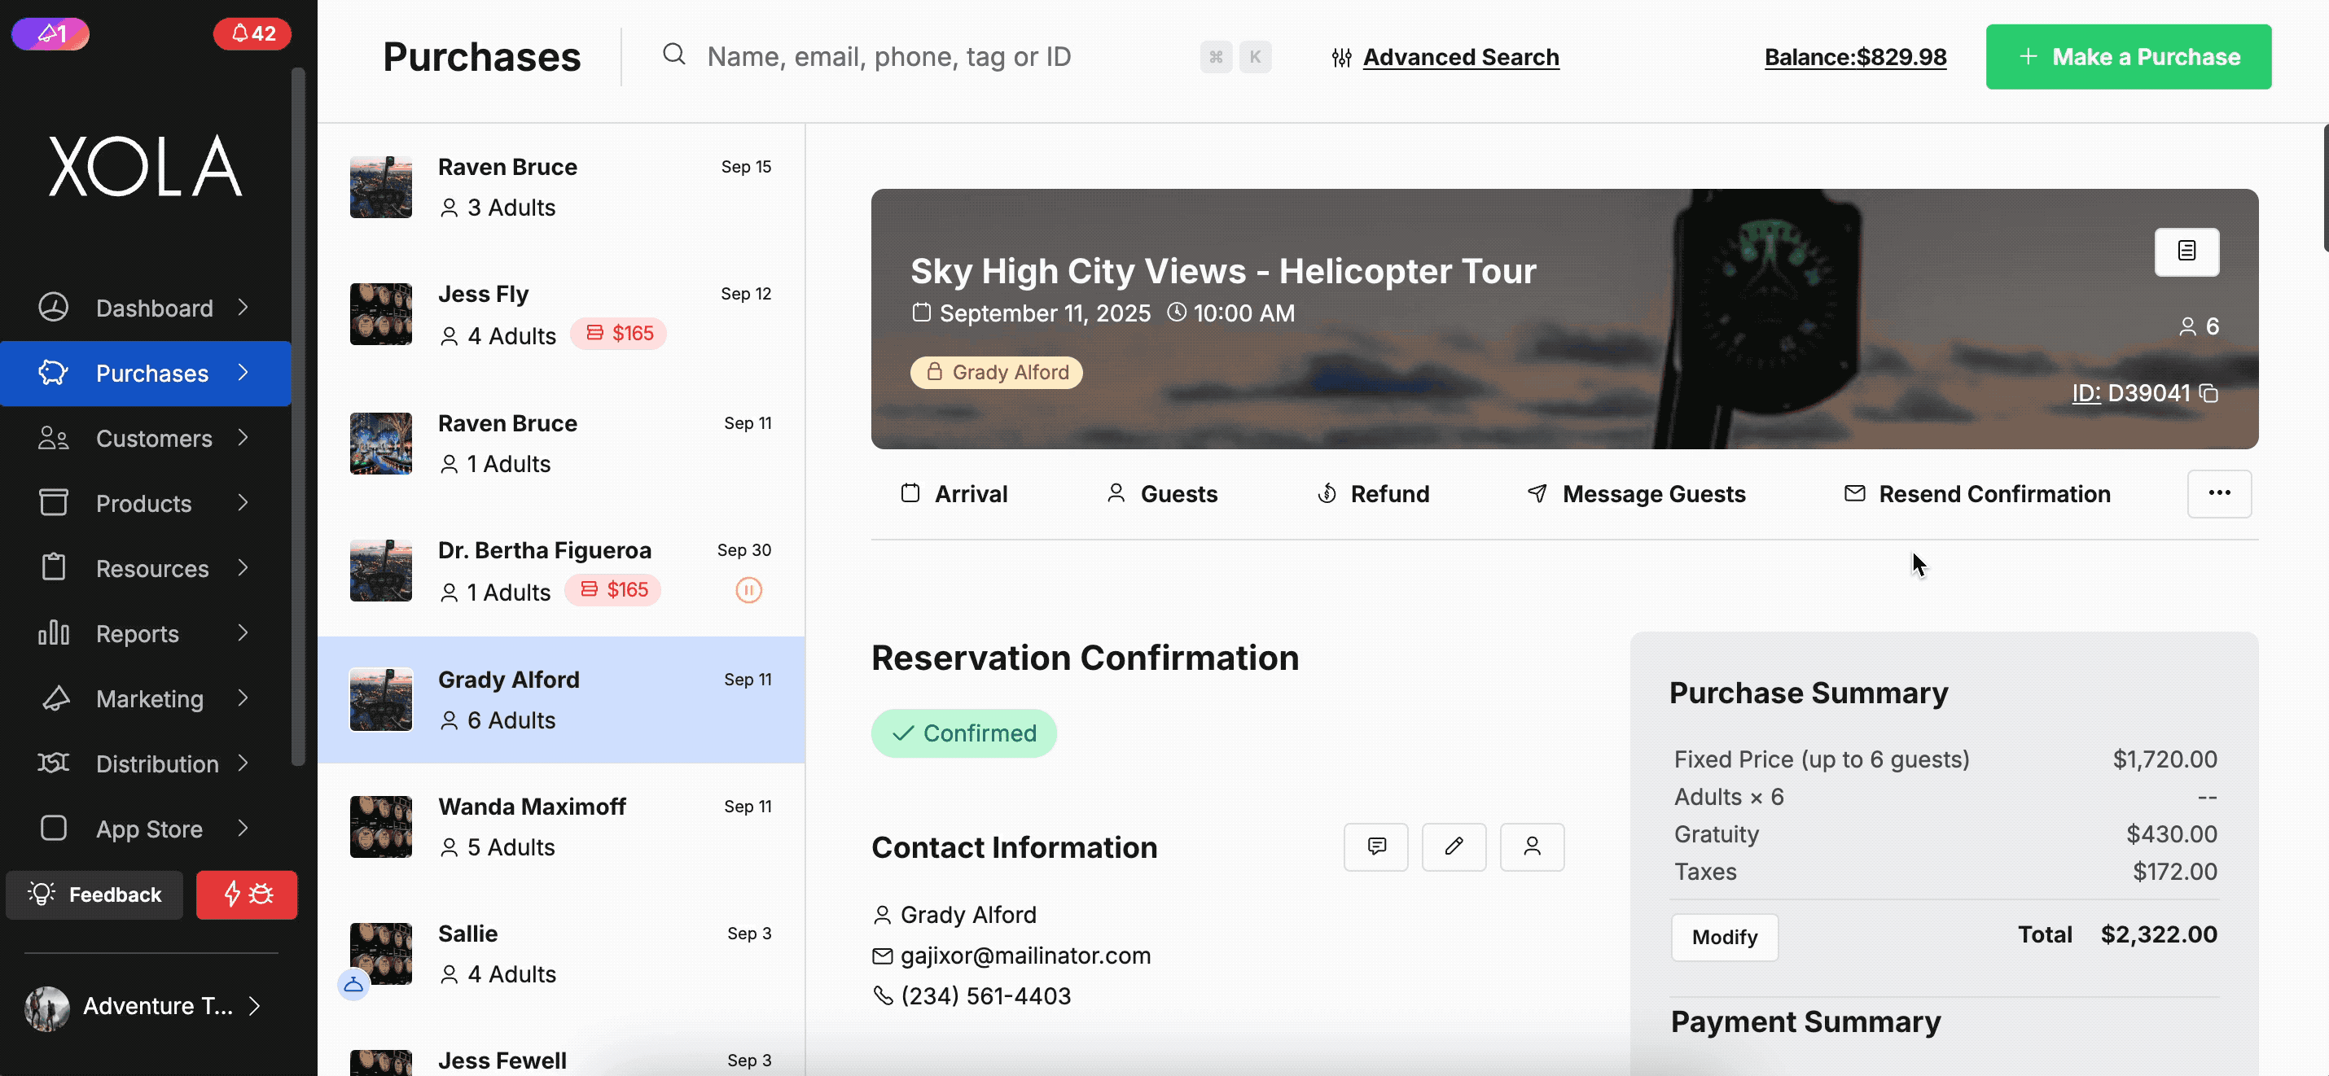Open the three-dots more actions menu
Viewport: 2329px width, 1076px height.
pos(2217,493)
